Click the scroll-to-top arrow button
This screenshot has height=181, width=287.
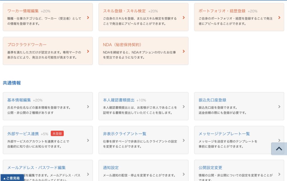pos(279,149)
